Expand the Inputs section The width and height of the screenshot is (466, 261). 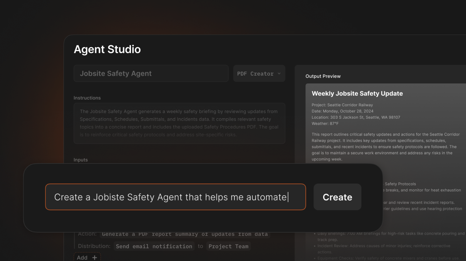click(x=80, y=160)
